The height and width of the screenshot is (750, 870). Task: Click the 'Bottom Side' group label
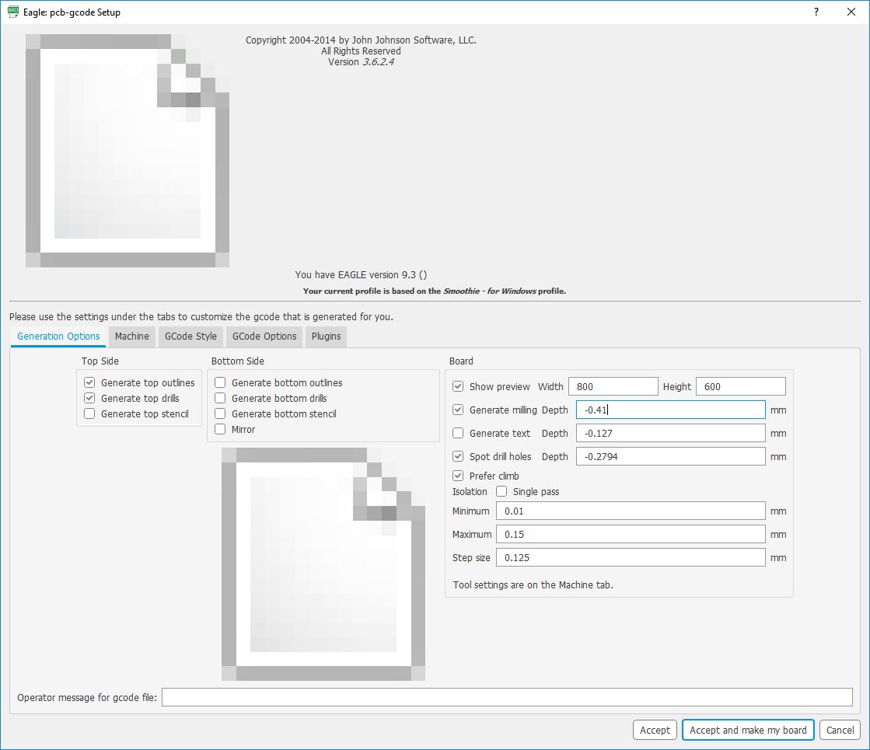(237, 361)
